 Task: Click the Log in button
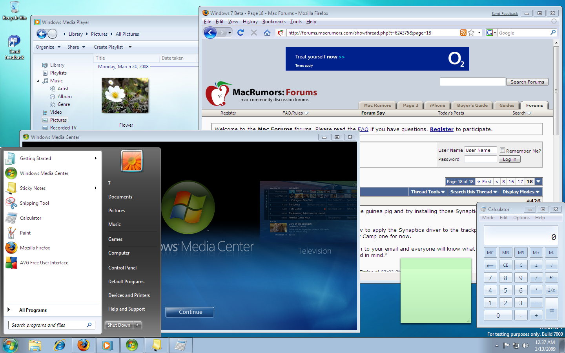[x=510, y=159]
